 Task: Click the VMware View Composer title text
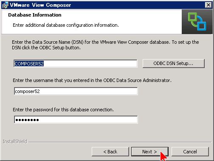click(x=40, y=5)
